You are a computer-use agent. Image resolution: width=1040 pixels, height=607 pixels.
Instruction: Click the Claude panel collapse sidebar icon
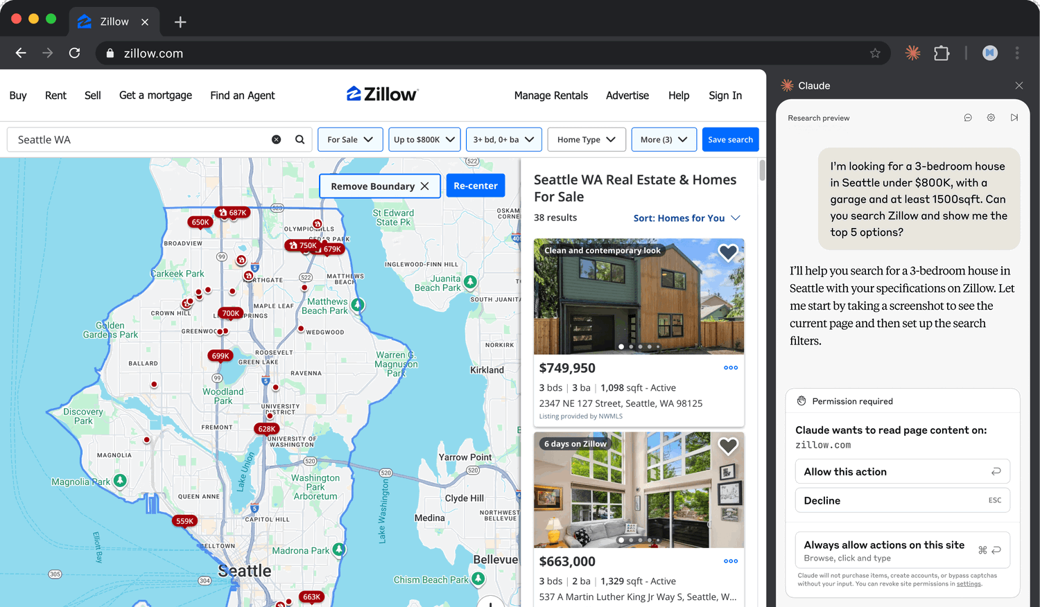pos(1014,118)
